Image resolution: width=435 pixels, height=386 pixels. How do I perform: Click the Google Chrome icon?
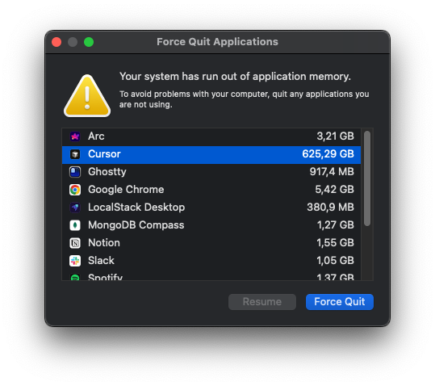(x=75, y=190)
